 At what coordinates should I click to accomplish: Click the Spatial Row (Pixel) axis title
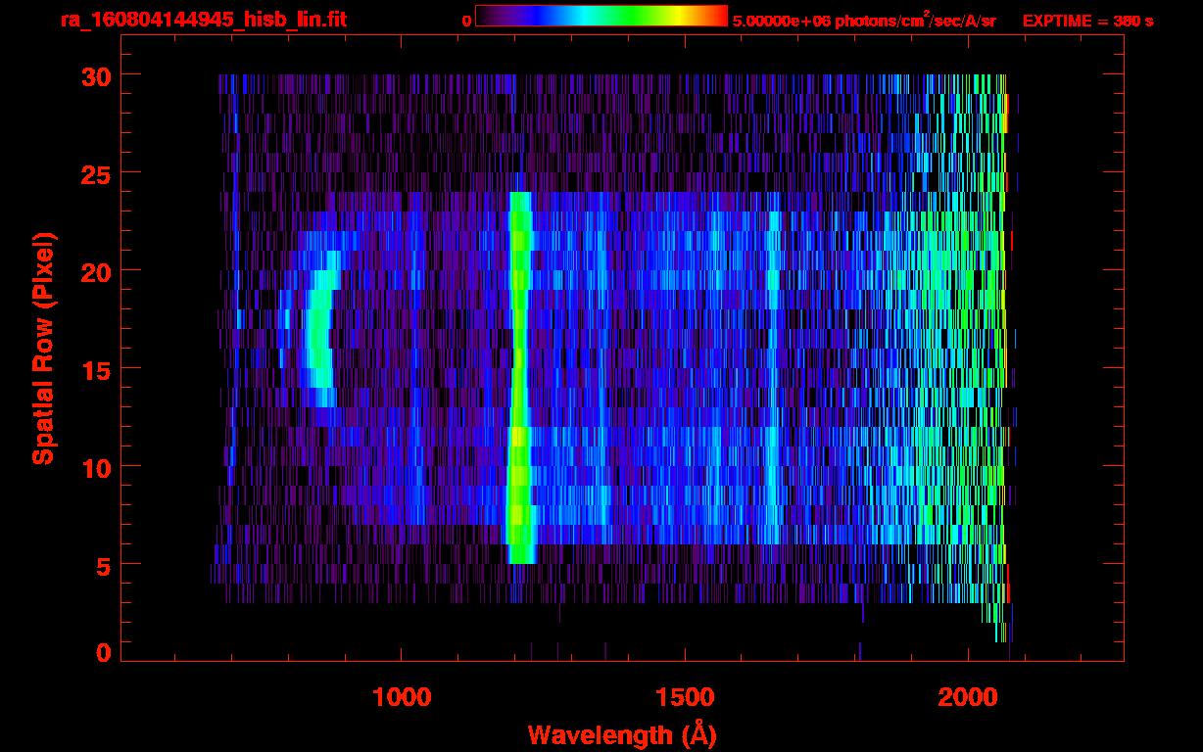[x=43, y=348]
